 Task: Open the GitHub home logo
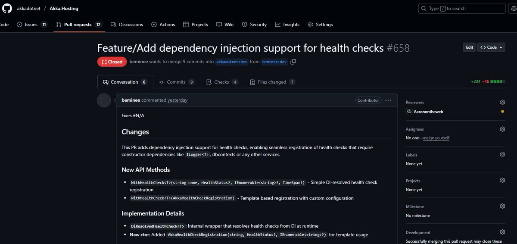pyautogui.click(x=7, y=8)
